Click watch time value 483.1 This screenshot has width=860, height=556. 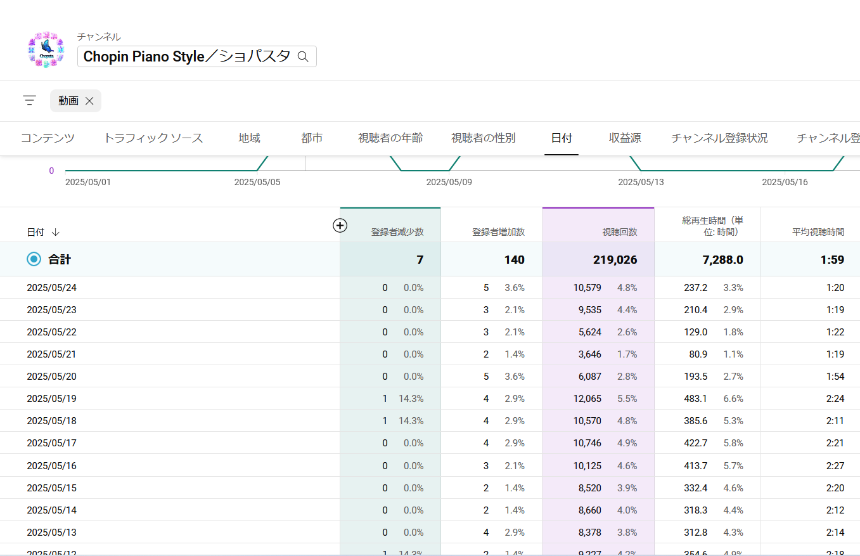tap(696, 399)
